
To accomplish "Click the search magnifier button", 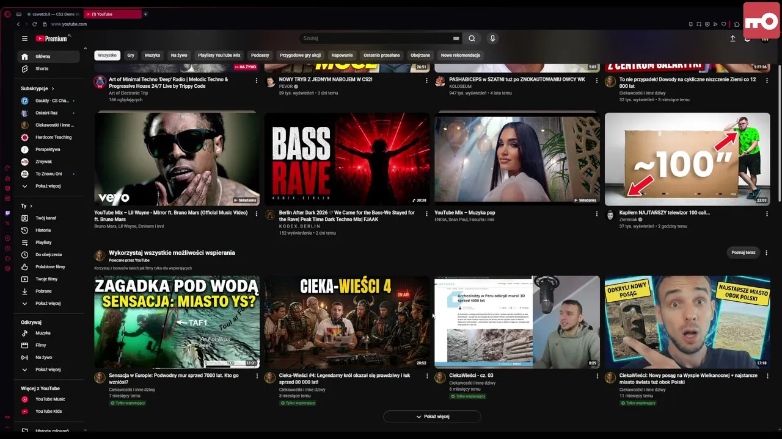I will click(472, 38).
